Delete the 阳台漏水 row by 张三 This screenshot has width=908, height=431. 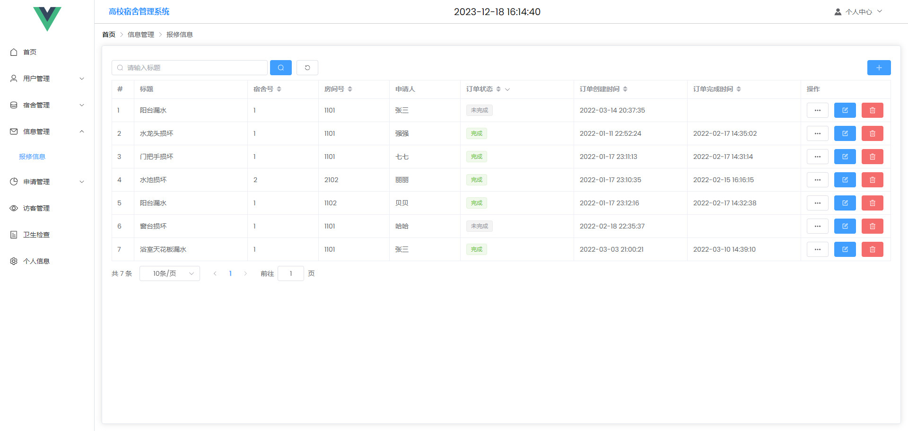point(872,110)
